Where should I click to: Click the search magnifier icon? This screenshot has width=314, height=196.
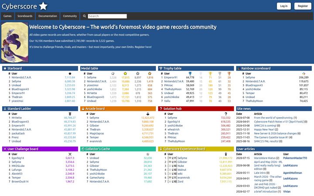pos(84,16)
